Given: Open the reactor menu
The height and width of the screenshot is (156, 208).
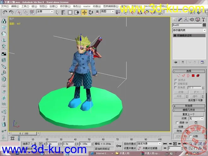Looking at the screenshot, I should coord(87,6).
